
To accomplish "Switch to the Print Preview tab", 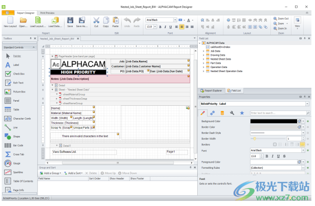I will (48, 11).
